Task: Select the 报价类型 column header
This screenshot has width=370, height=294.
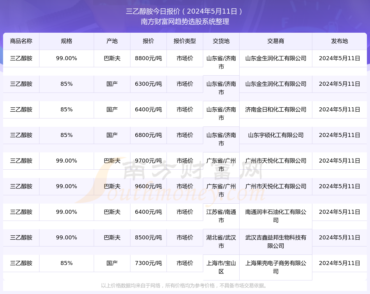Action: (x=185, y=41)
